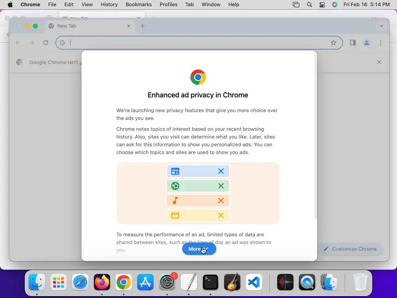397x298 pixels.
Task: Click the dialog scrollbar
Action: point(316,135)
